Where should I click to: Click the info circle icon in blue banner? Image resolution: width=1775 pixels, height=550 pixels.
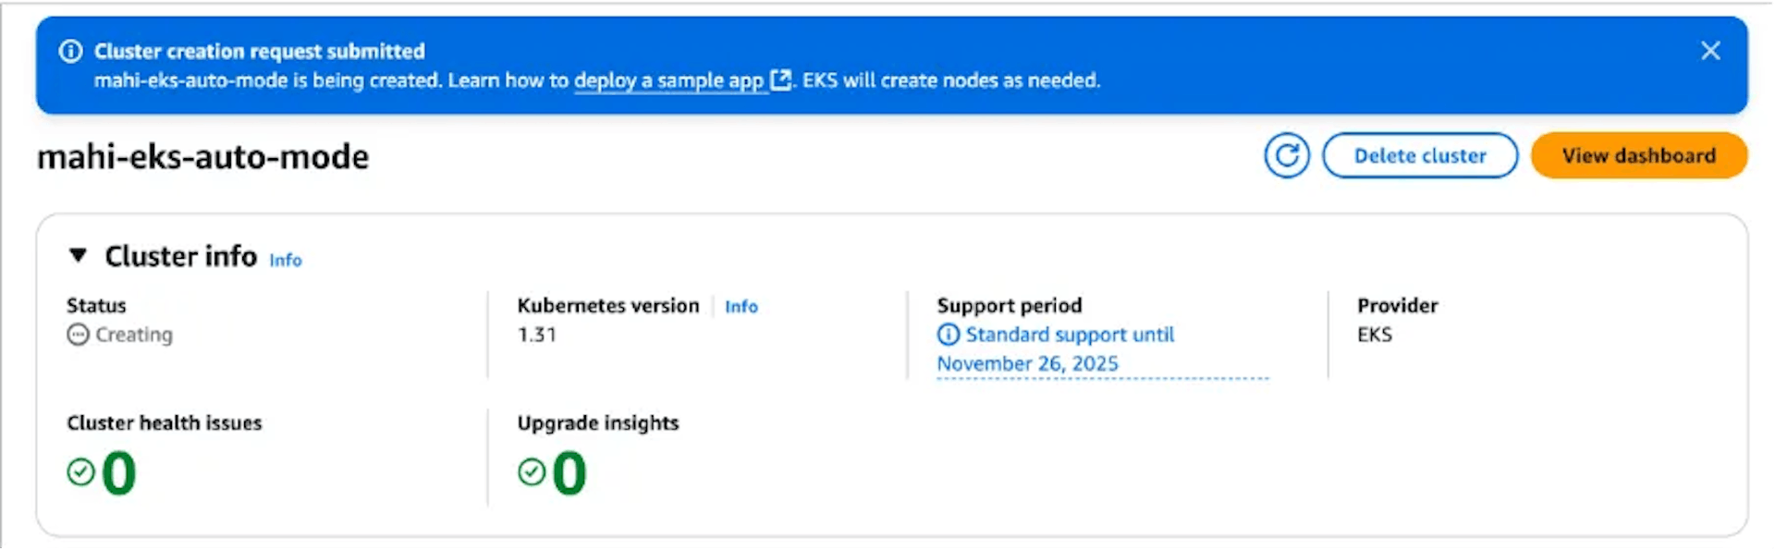[x=70, y=51]
